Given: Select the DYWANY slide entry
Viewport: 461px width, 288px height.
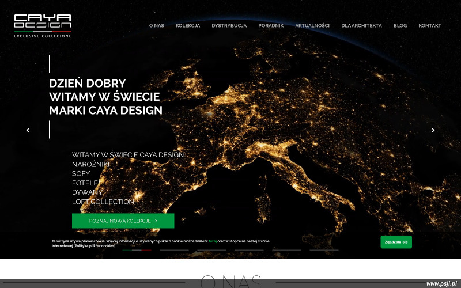Looking at the screenshot, I should coord(87,192).
